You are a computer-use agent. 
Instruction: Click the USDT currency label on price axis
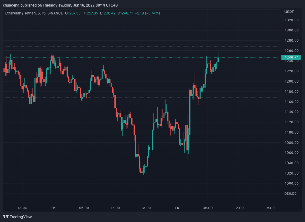[289, 12]
